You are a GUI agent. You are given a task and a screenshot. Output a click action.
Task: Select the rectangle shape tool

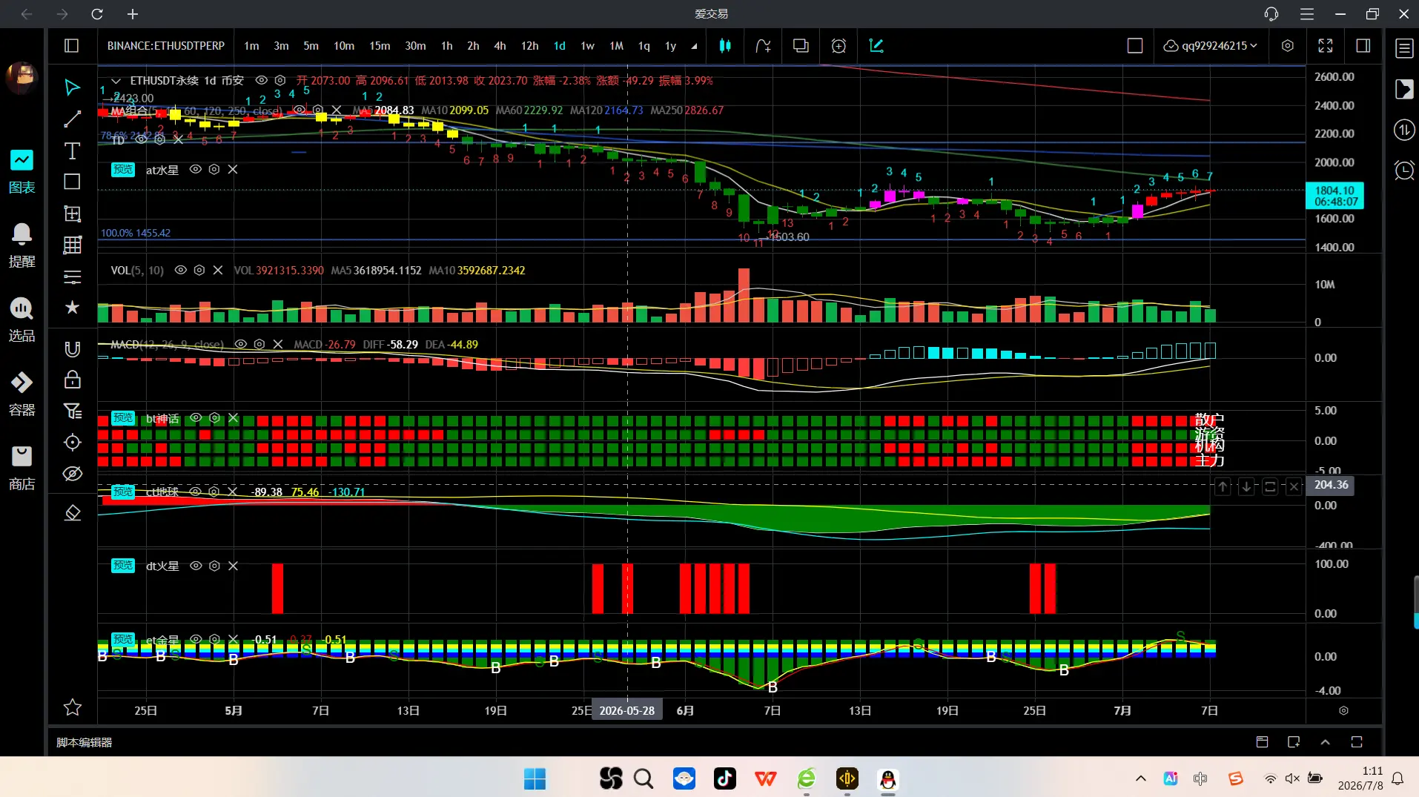72,182
